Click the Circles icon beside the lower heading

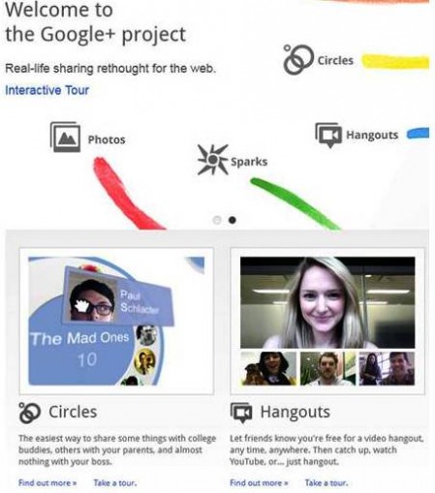tap(29, 413)
